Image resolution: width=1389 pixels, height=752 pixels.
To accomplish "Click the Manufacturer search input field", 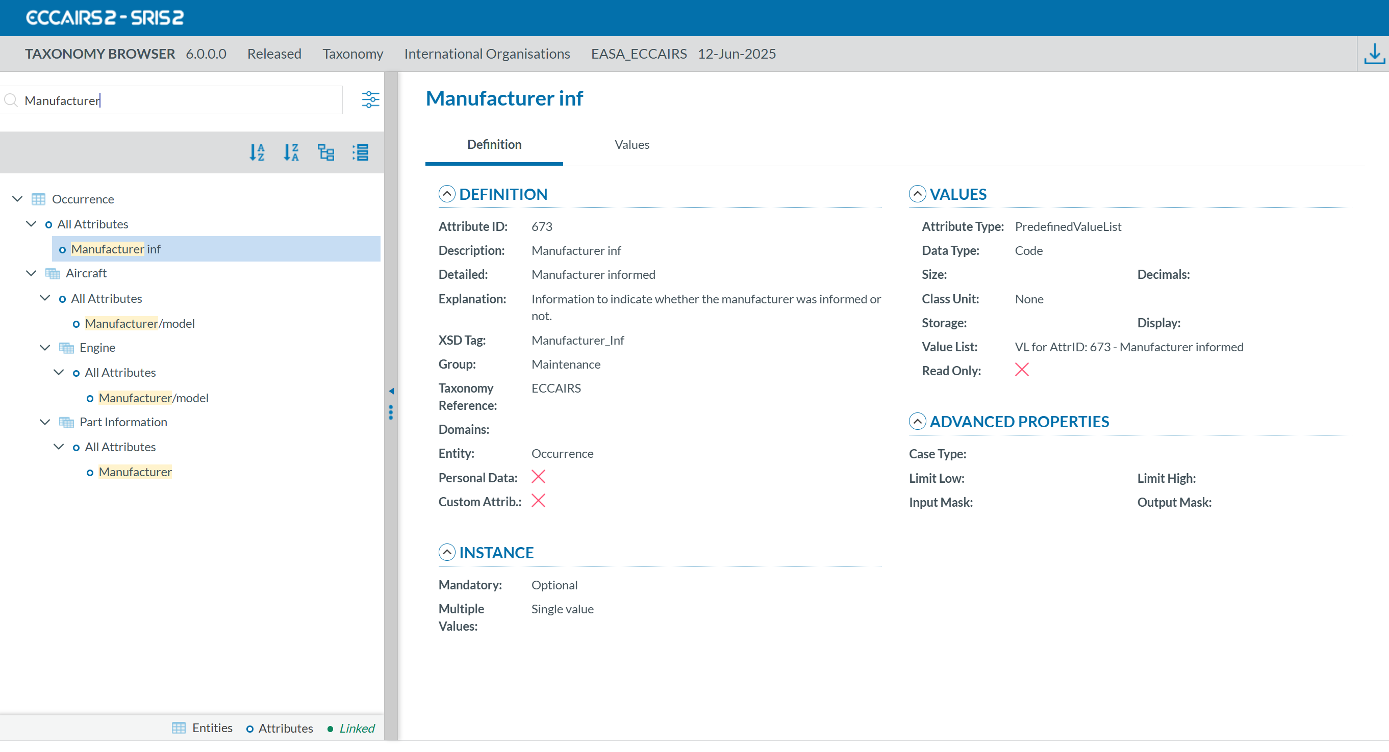I will [x=178, y=100].
